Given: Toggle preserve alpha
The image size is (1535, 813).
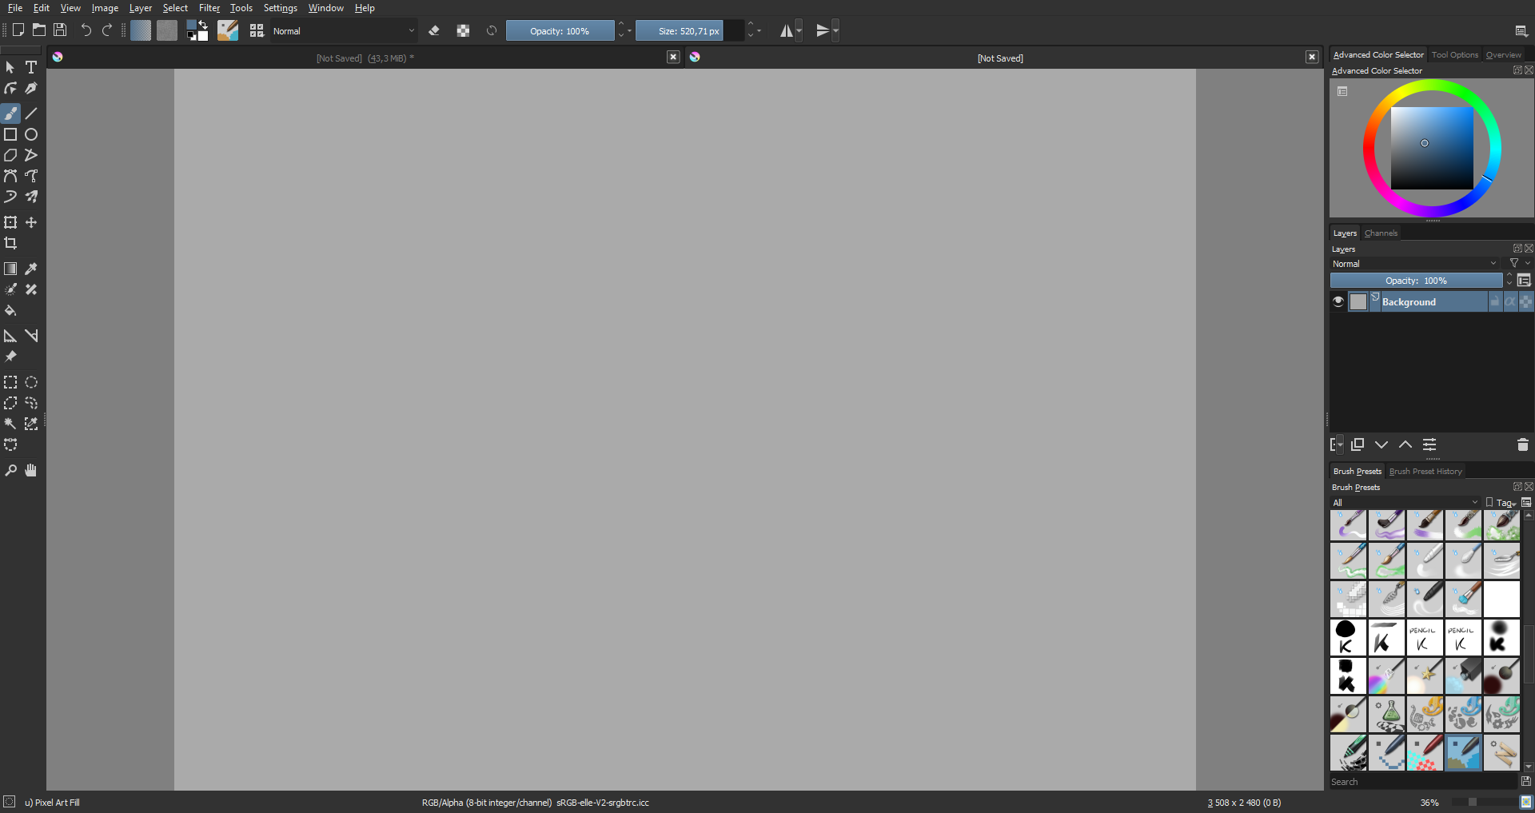Looking at the screenshot, I should (x=463, y=30).
